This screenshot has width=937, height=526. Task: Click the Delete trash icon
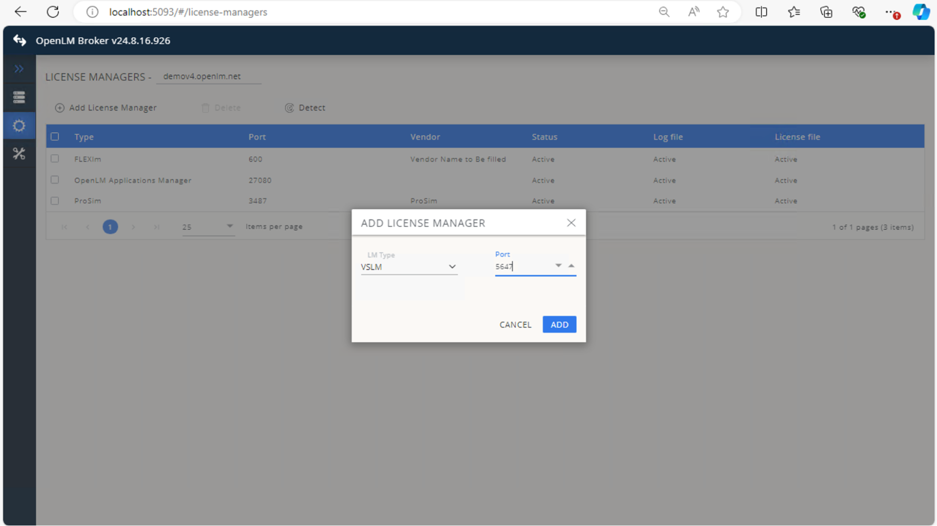point(205,108)
